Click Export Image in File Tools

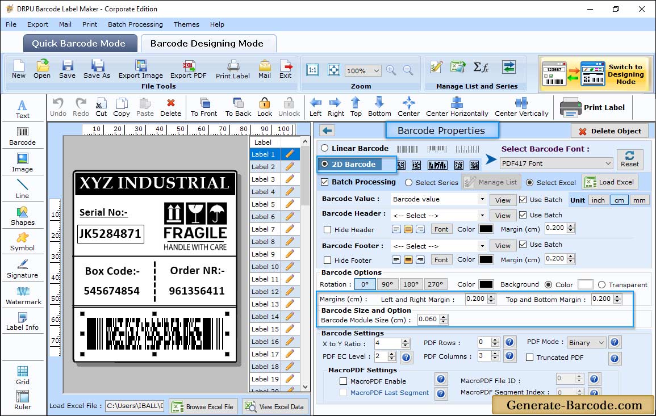tap(141, 69)
